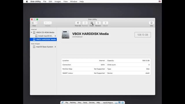Click the Partition Map Not Supported value
Viewport: 185px width, 104px height.
pos(99,69)
